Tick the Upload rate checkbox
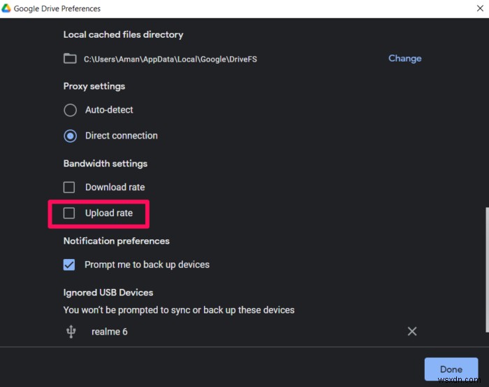The width and height of the screenshot is (489, 387). pyautogui.click(x=69, y=213)
